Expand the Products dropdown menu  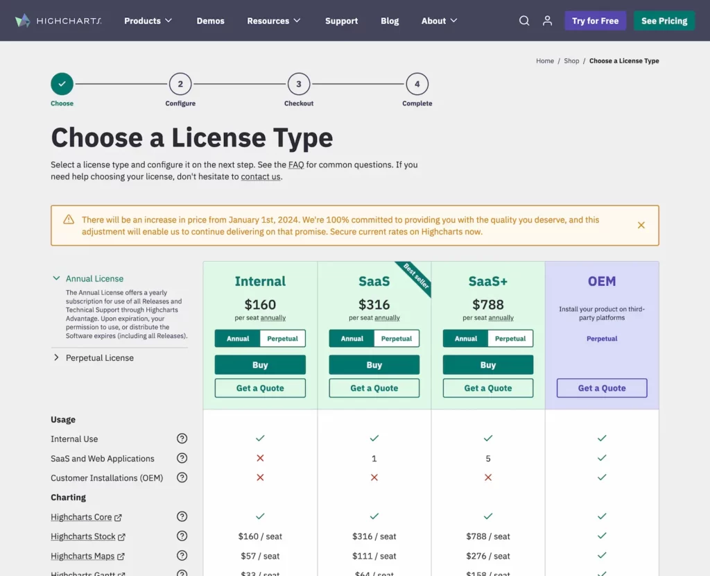148,21
